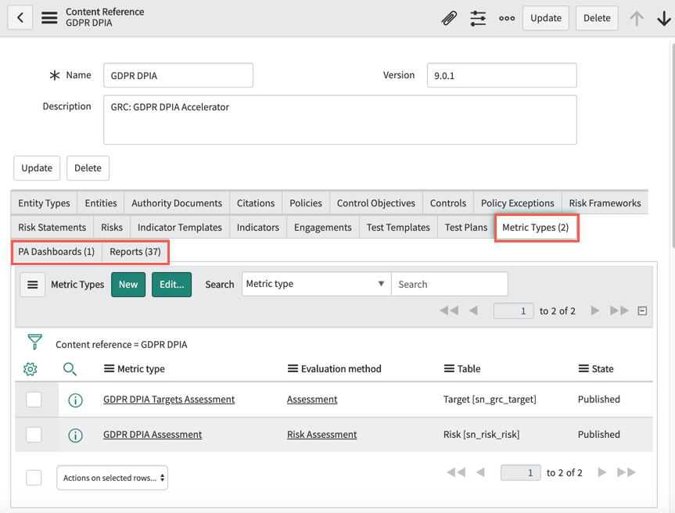Viewport: 675px width, 513px height.
Task: Click the filter funnel icon
Action: (35, 342)
